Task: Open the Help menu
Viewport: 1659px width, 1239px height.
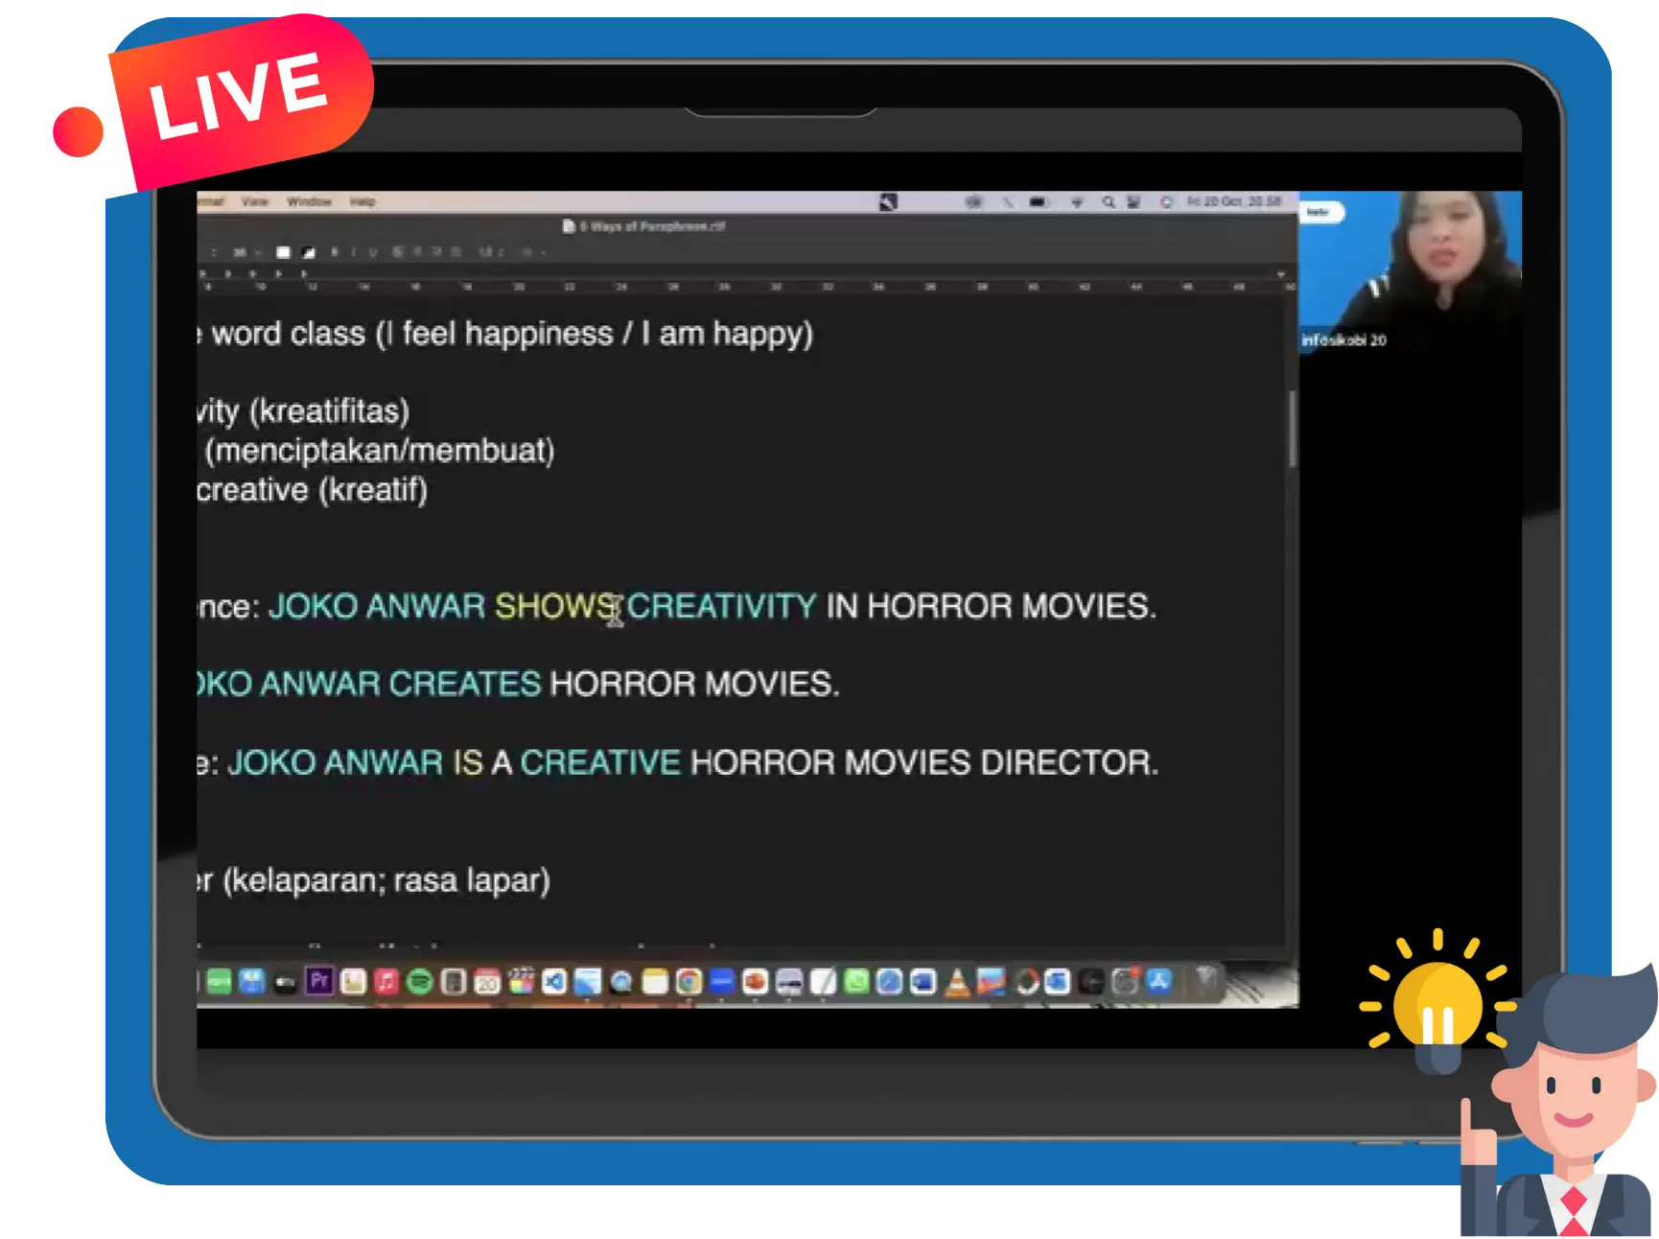Action: coord(362,201)
